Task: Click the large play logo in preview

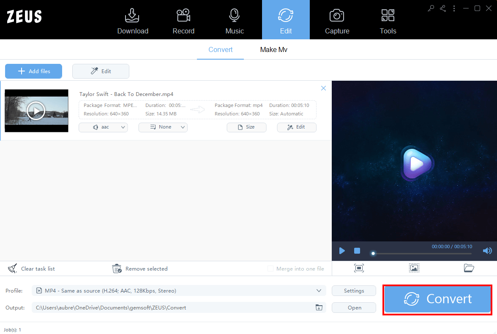Action: [417, 163]
